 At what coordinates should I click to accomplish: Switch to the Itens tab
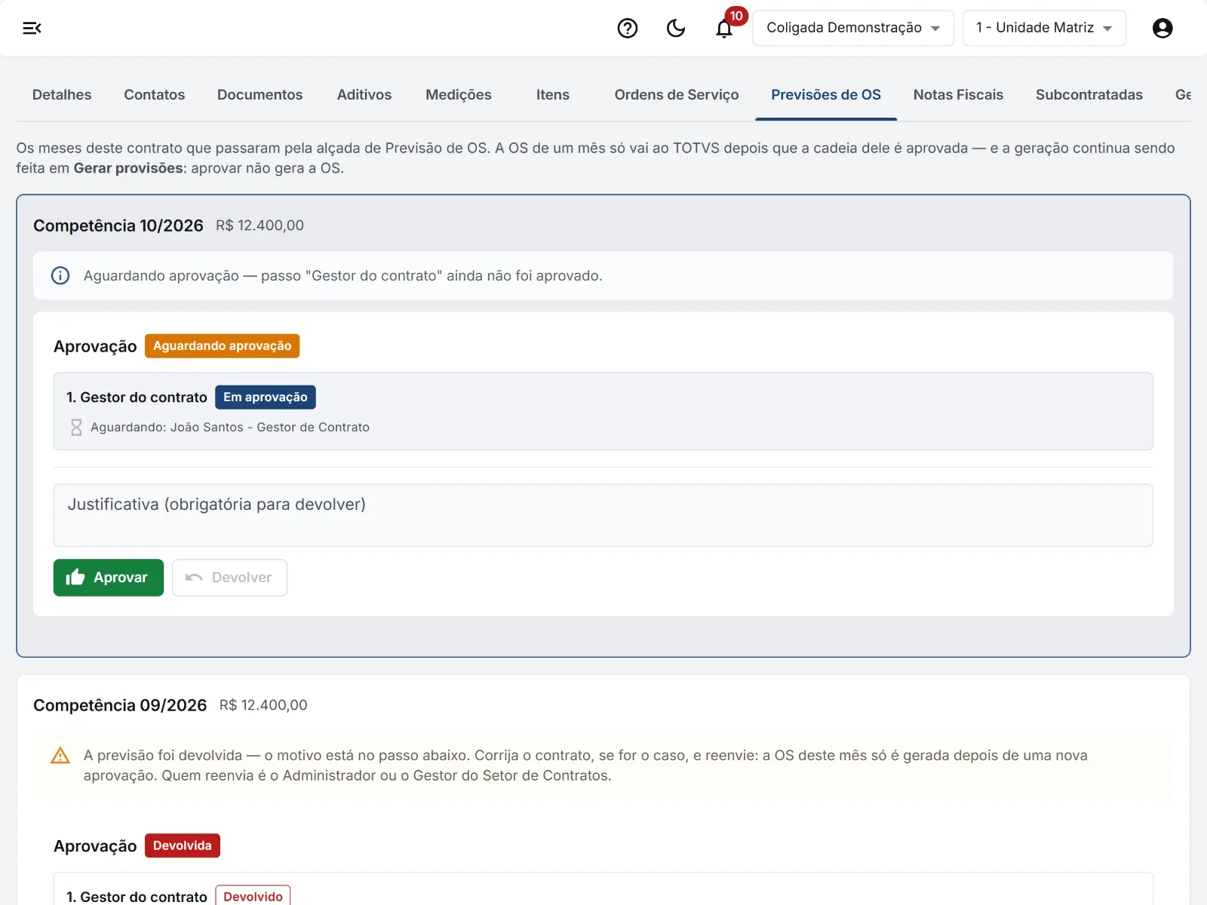coord(553,95)
